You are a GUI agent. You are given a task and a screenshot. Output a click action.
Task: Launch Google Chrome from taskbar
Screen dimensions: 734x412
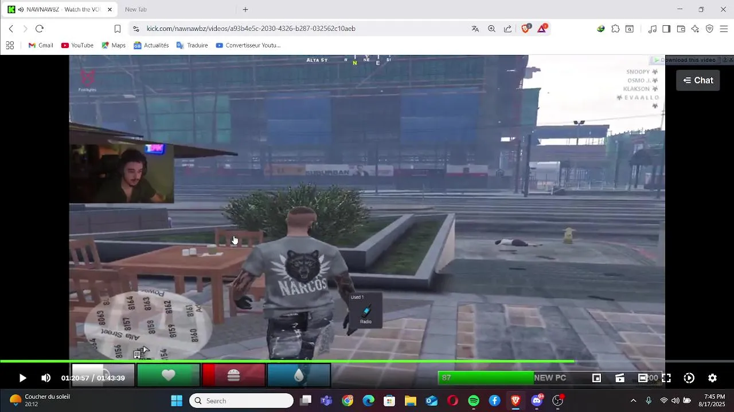[348, 401]
